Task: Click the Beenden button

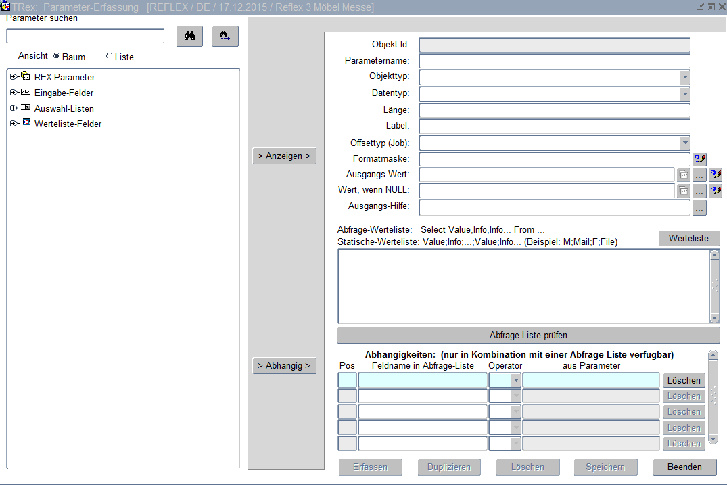Action: [x=684, y=467]
